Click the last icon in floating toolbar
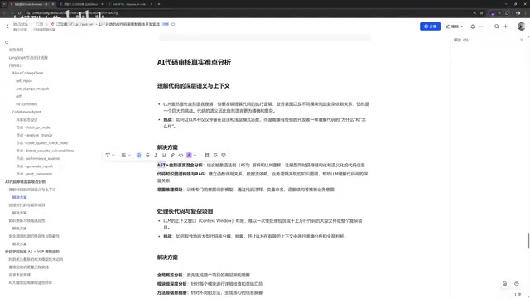Viewport: 530px width, 298px height. (224, 155)
